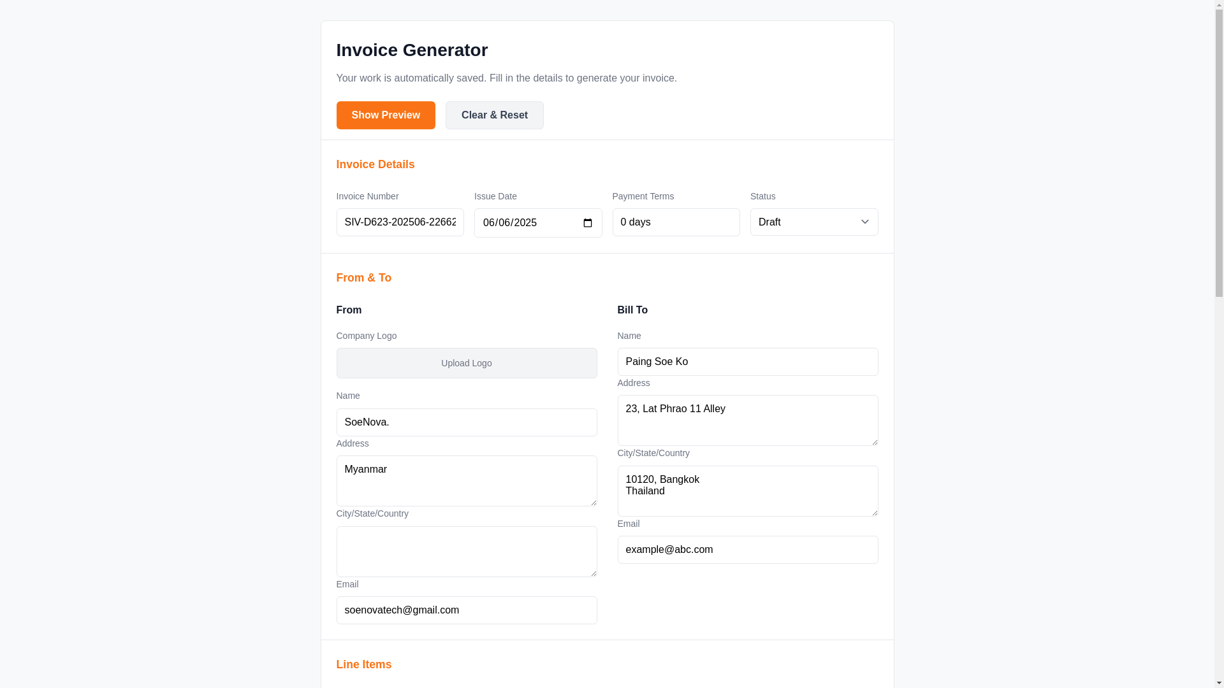Click the Payment Terms label
This screenshot has height=688, width=1224.
point(643,196)
